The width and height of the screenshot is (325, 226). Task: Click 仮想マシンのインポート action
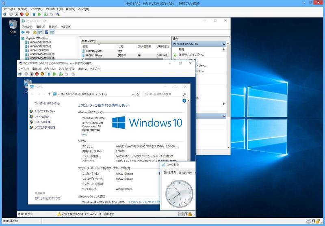pos(191,55)
